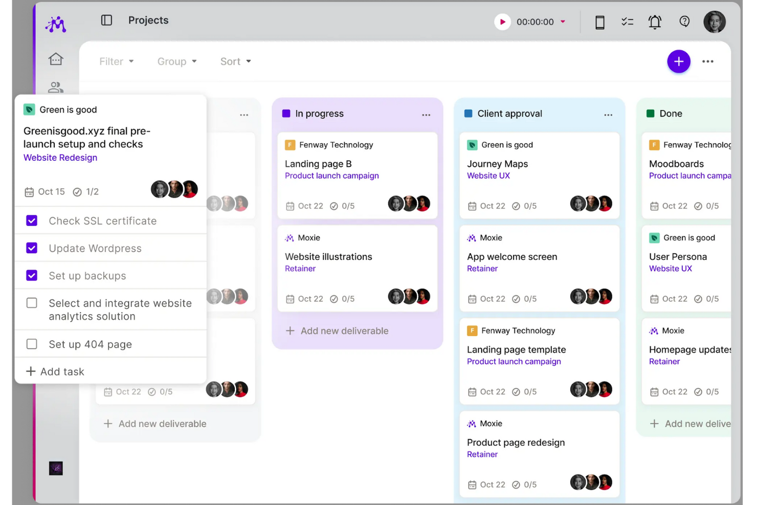
Task: Open the checklist tasks icon
Action: (x=627, y=21)
